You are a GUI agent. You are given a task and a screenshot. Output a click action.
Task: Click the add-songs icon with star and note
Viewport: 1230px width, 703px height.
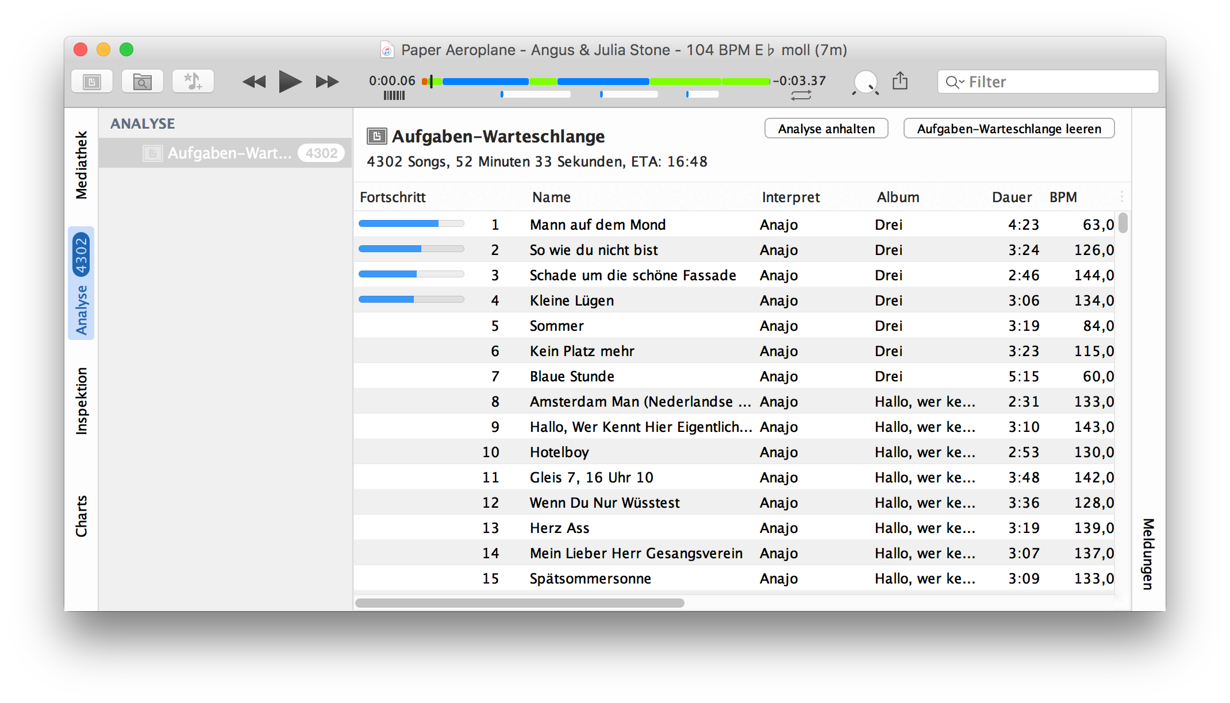coord(193,81)
